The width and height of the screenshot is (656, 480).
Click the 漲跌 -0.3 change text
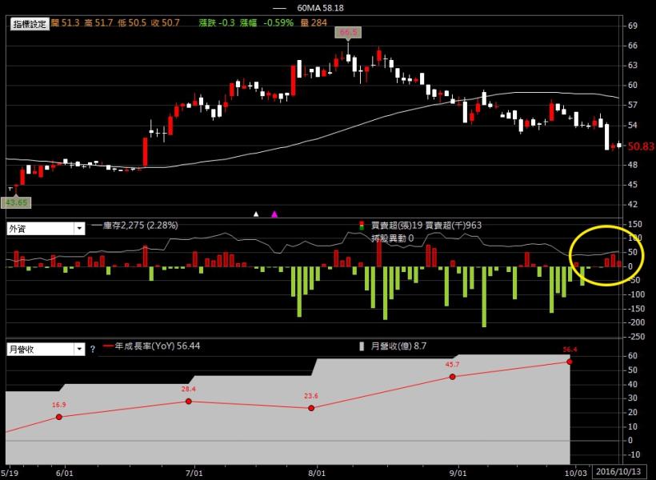point(217,22)
